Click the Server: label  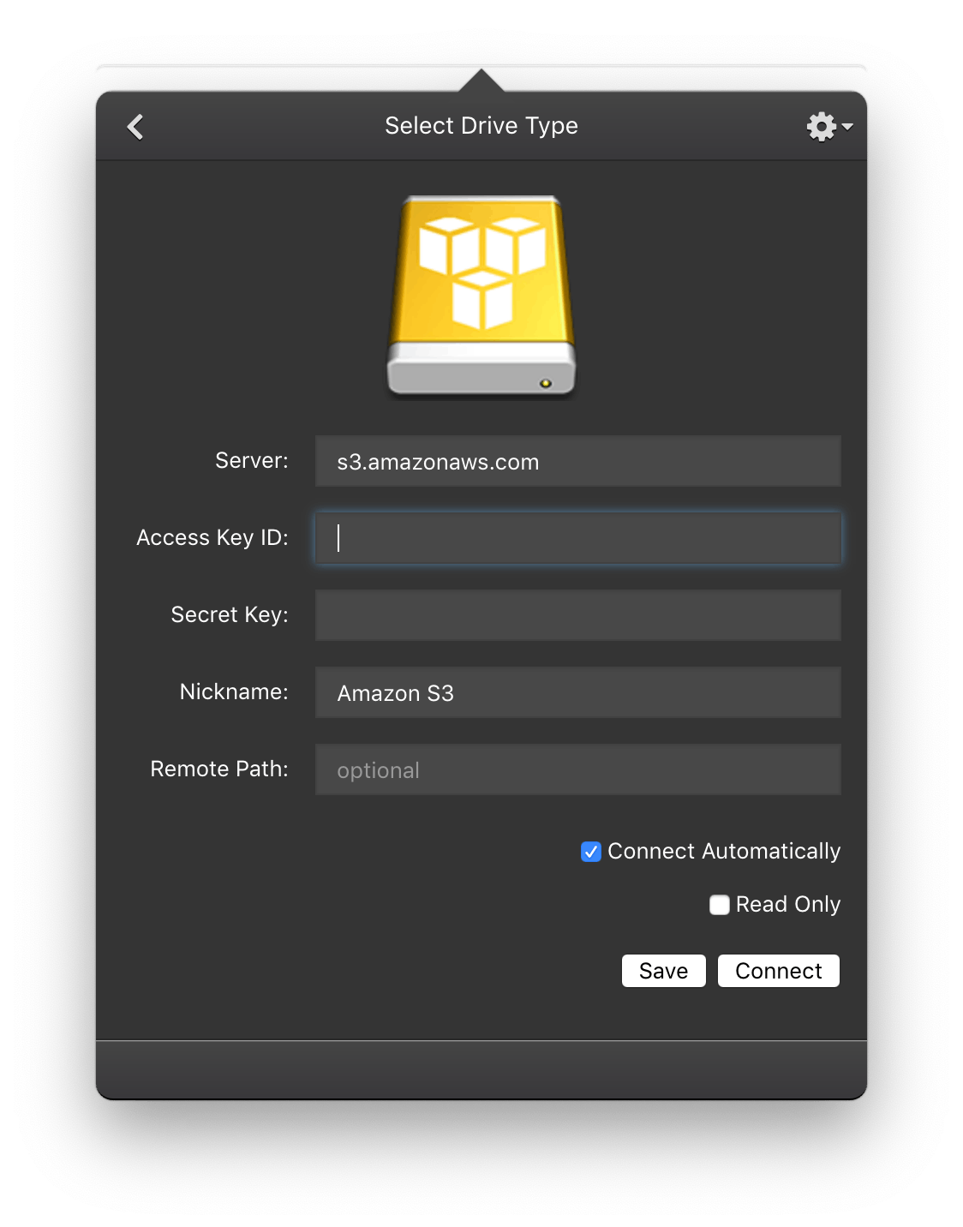(x=252, y=461)
